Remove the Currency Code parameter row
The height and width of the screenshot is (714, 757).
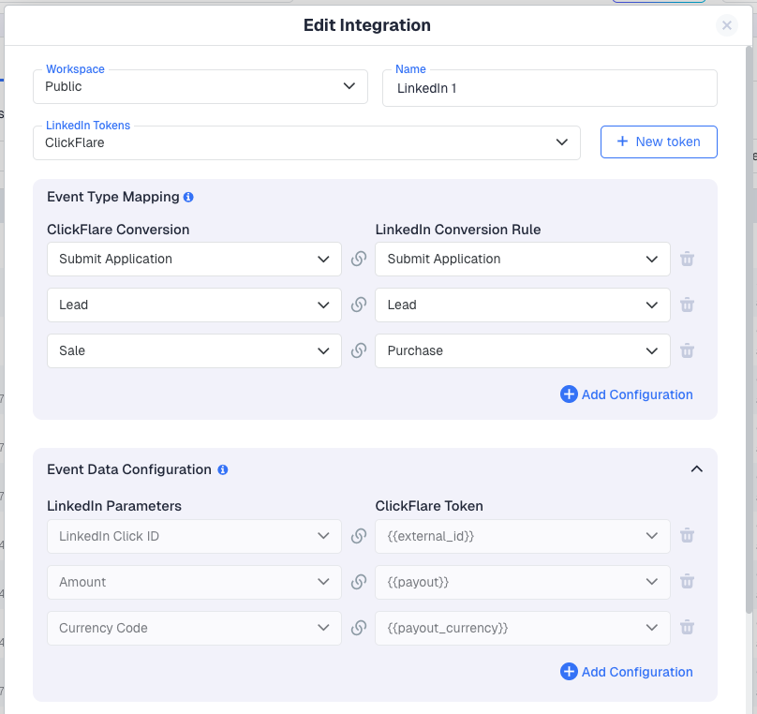click(687, 628)
